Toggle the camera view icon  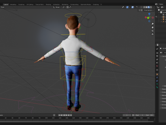coord(153,31)
